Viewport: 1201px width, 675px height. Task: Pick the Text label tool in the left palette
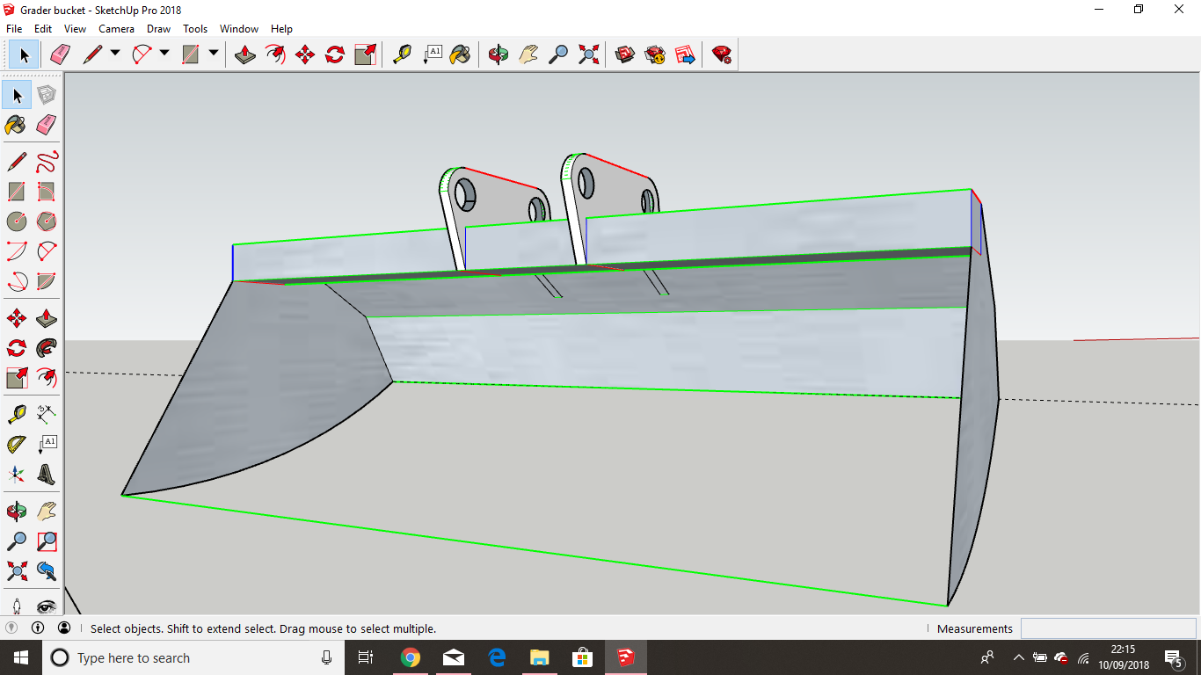(x=47, y=445)
